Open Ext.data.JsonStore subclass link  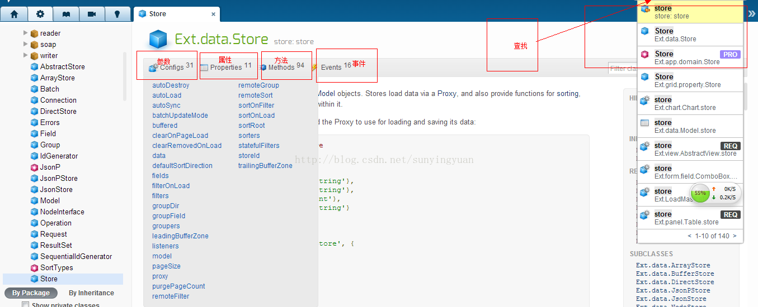click(671, 299)
